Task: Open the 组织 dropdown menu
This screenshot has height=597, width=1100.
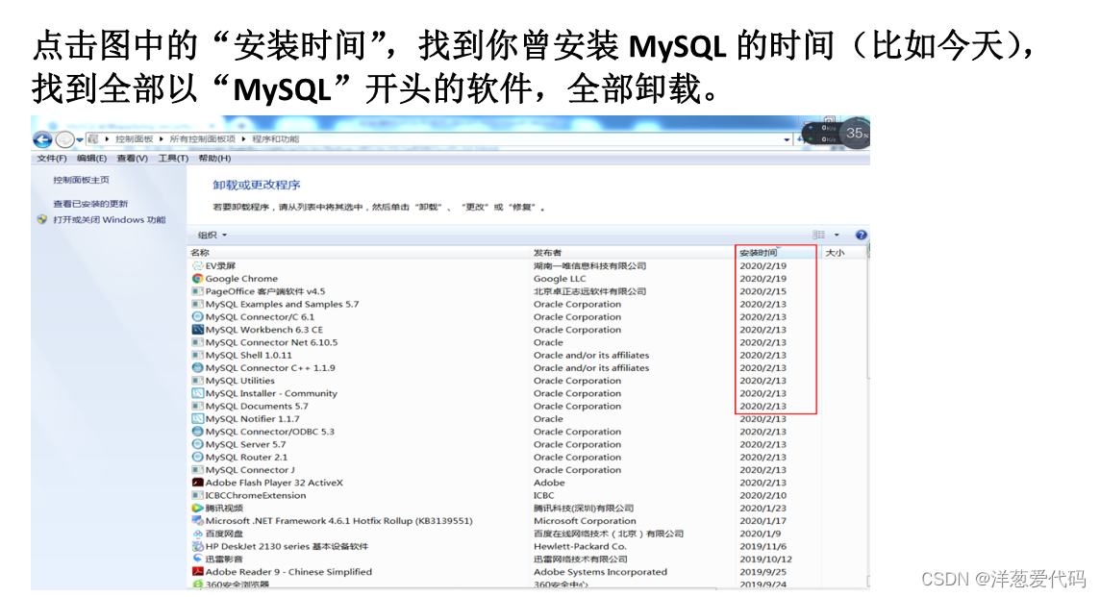Action: point(212,235)
